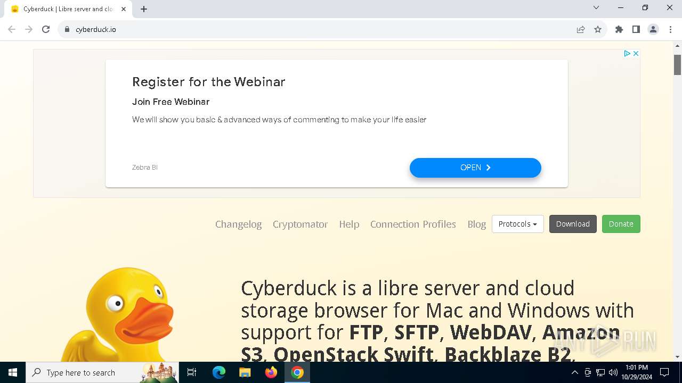The height and width of the screenshot is (383, 682).
Task: Close the advertisement with X icon
Action: click(636, 53)
